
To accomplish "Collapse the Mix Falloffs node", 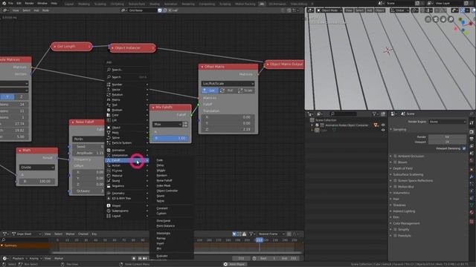I will (x=153, y=107).
